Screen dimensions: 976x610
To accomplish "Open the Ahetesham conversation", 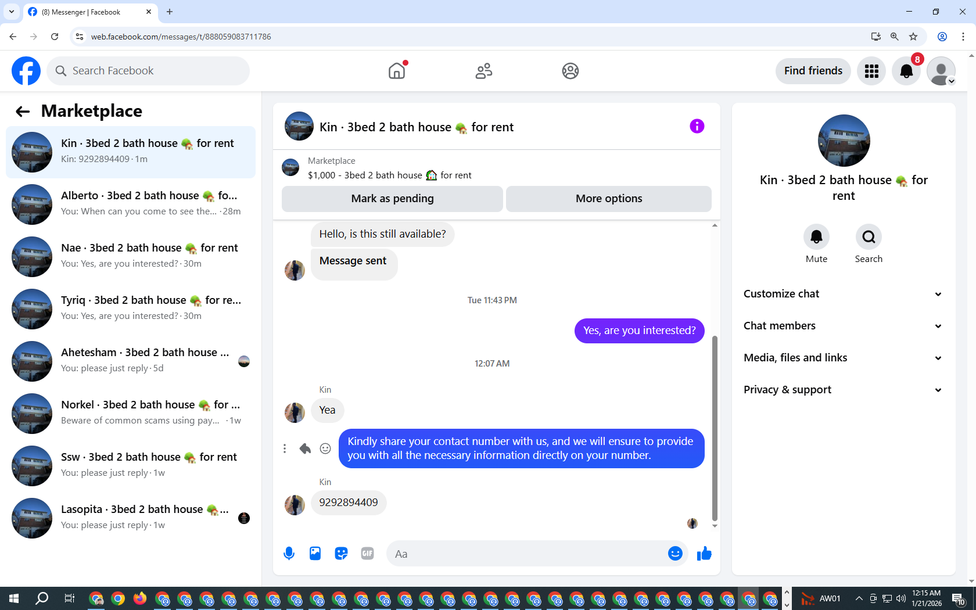I will (131, 361).
